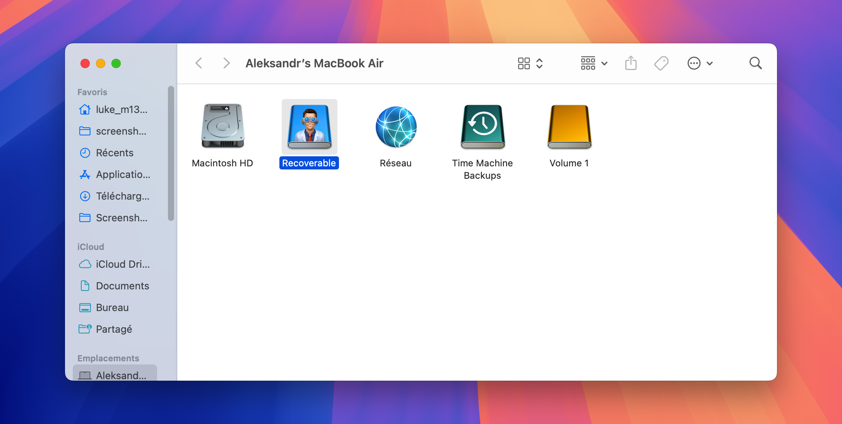Click the highlighted Recoverable label
The width and height of the screenshot is (842, 424).
(309, 163)
